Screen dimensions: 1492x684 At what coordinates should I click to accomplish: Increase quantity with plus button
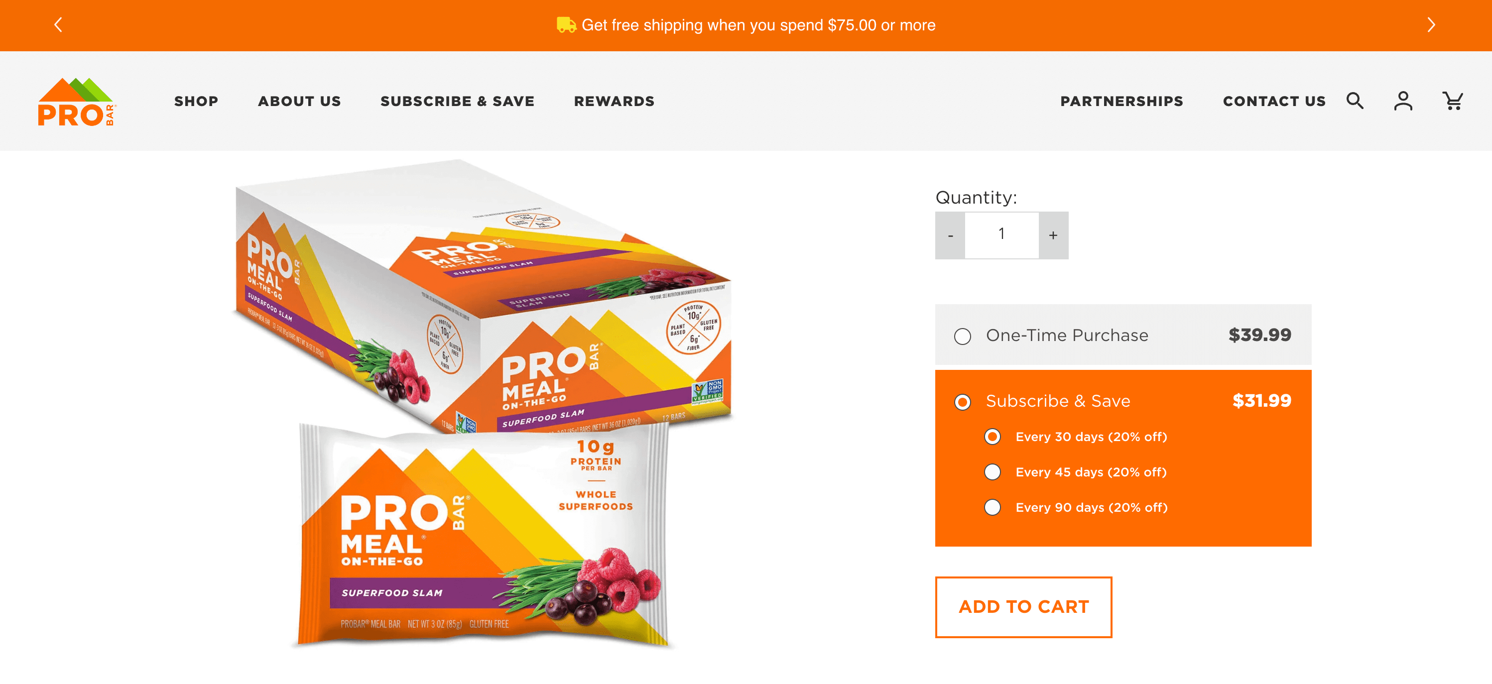click(x=1053, y=235)
